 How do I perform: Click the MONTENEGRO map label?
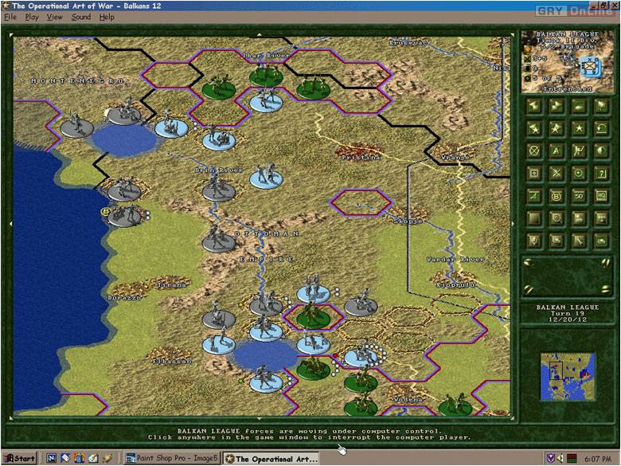(78, 80)
